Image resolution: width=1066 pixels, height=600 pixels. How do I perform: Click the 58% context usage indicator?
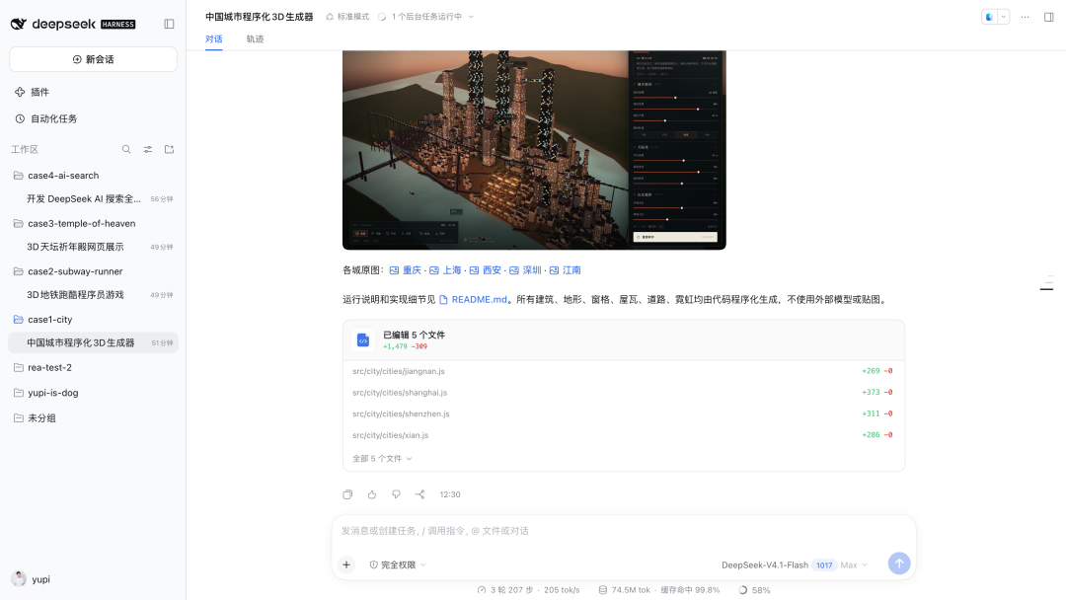755,590
